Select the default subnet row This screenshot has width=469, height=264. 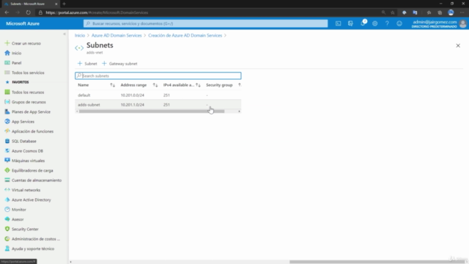click(x=158, y=95)
